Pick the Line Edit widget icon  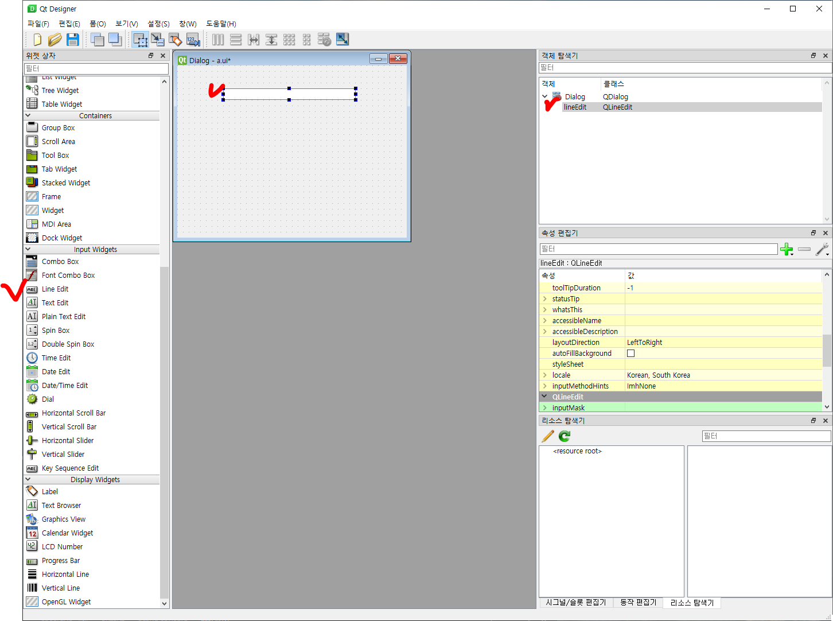tap(32, 289)
